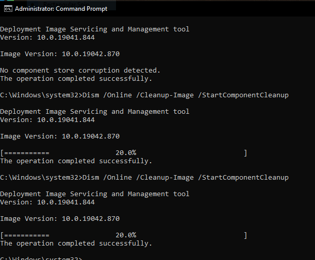315x260 pixels.
Task: Click the partially visible prompt at the window bottom
Action: [41, 258]
